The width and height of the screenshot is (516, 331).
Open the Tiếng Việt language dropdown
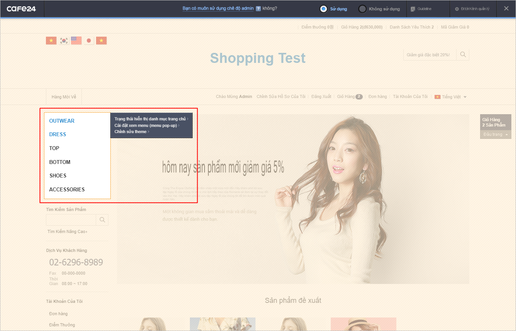tap(451, 97)
